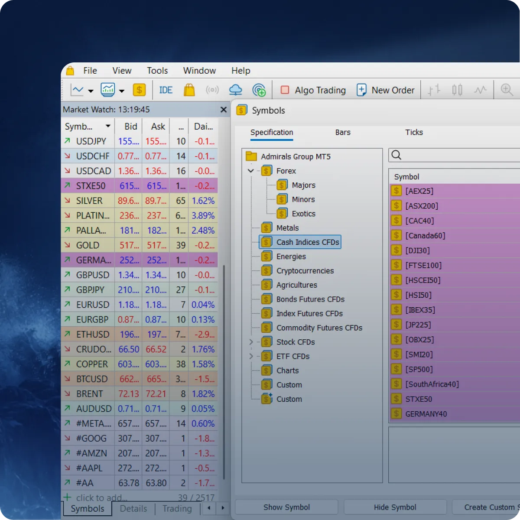Open the Market shopping bag icon

(x=189, y=90)
